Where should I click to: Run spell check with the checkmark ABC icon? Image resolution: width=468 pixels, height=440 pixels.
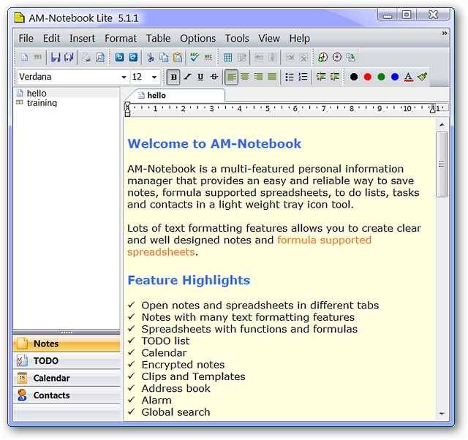point(195,57)
